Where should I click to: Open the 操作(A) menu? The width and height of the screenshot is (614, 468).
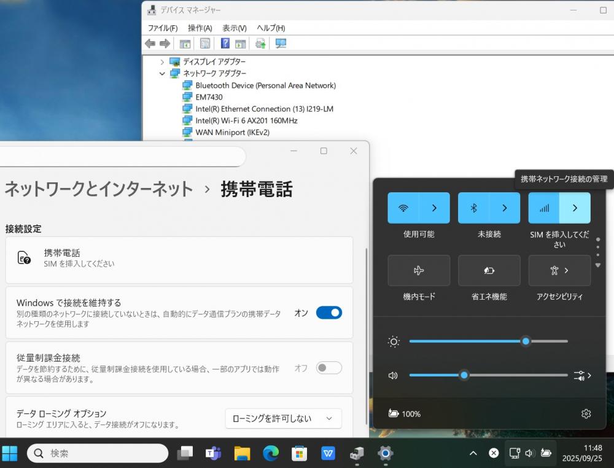(200, 28)
